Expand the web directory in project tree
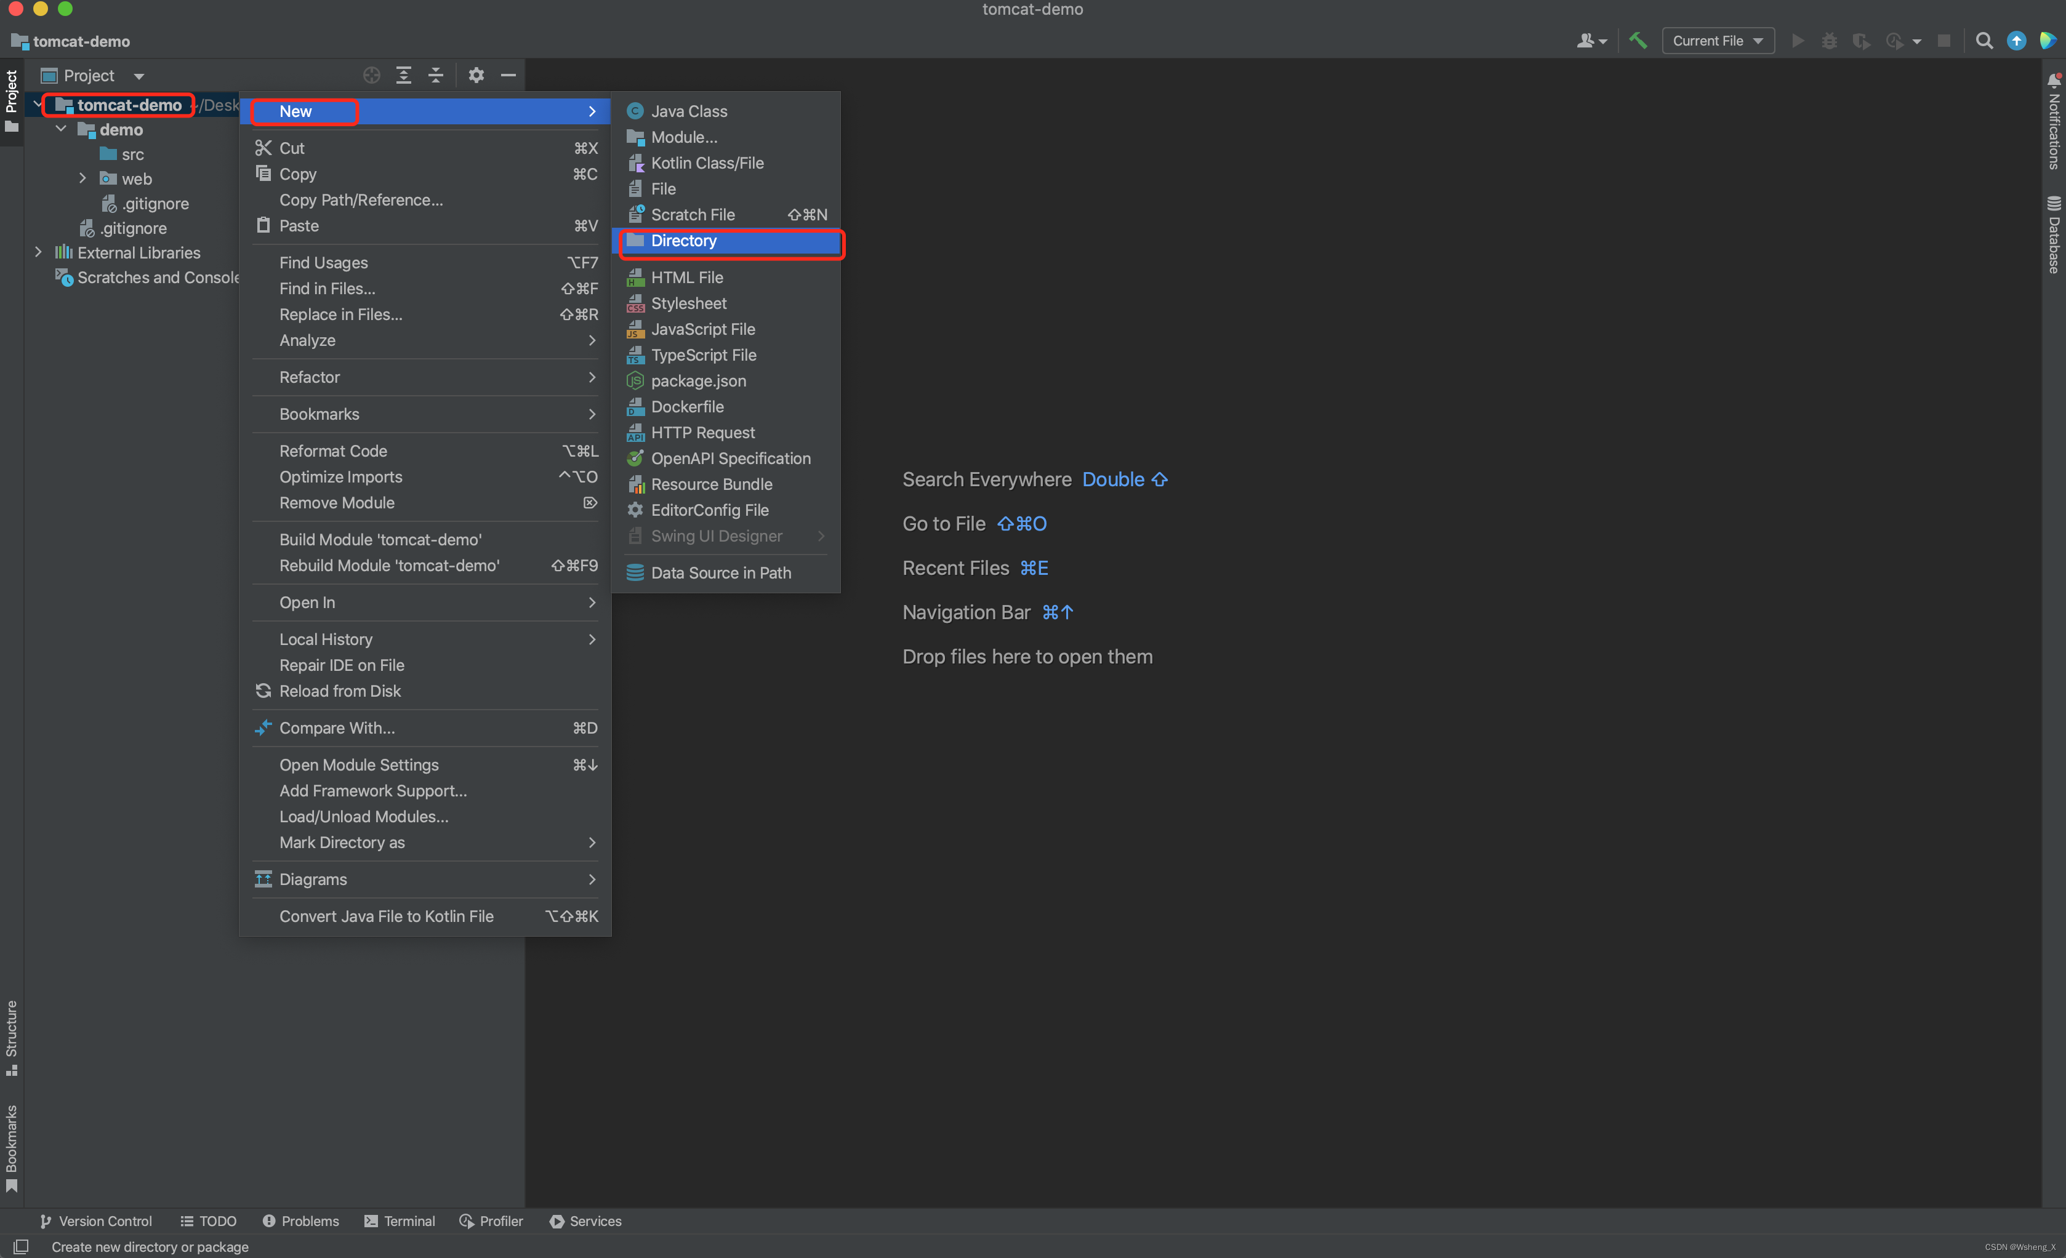 [82, 178]
